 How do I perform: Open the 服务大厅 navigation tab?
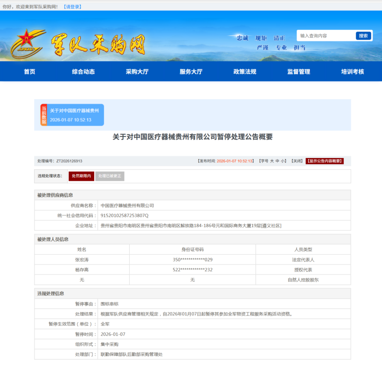[191, 71]
